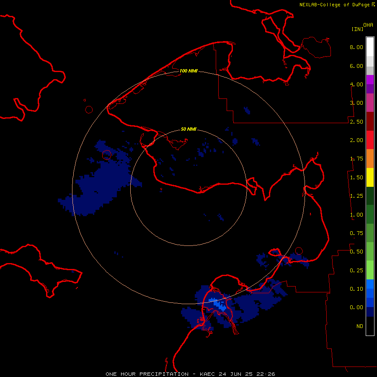Click the 6.00 legend value

[356, 66]
